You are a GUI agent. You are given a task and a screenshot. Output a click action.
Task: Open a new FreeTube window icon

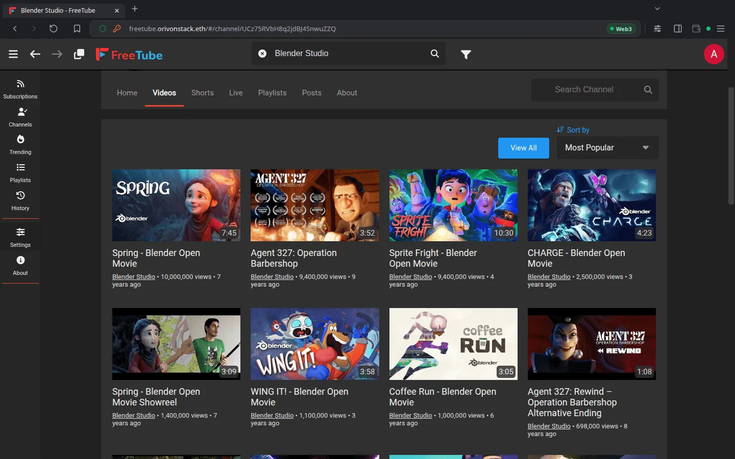point(79,54)
